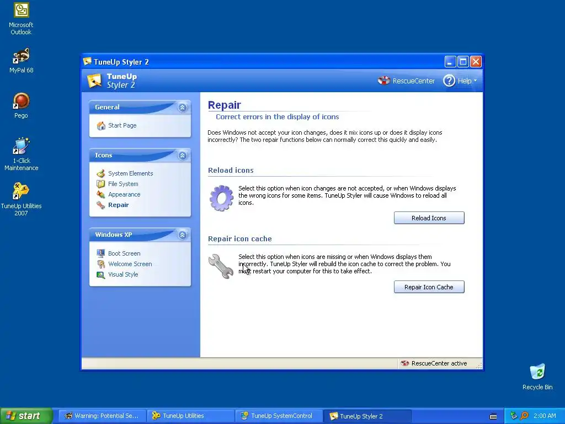The height and width of the screenshot is (424, 565).
Task: Click the Boot Screen monitor icon
Action: tap(101, 253)
